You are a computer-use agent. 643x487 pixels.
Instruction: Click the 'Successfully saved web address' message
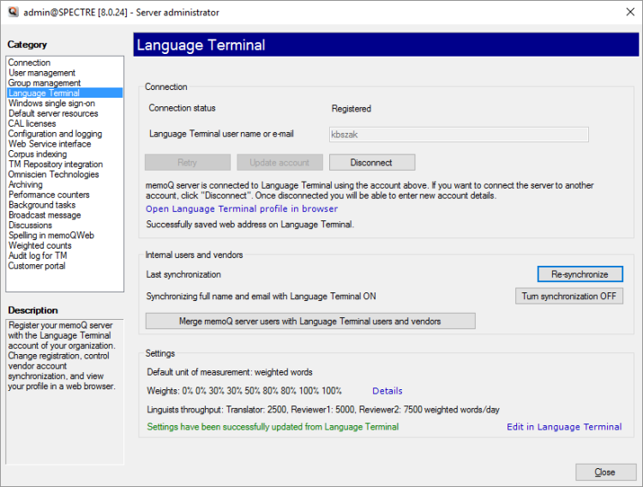pos(249,225)
